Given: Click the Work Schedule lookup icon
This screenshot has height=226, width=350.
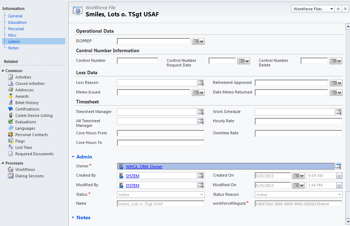Looking at the screenshot, I should [x=338, y=112].
